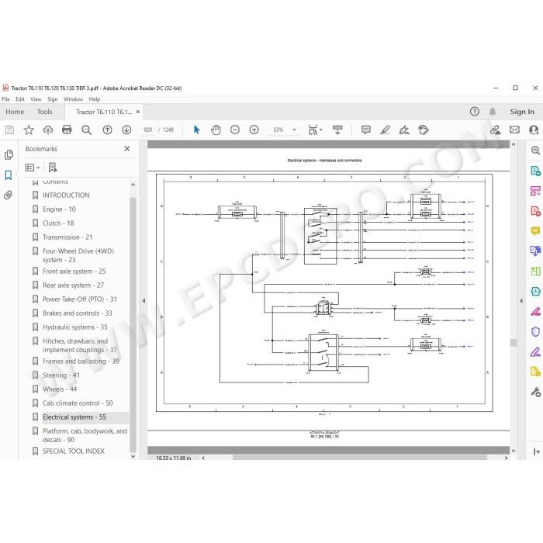Open Clutch - 18 bookmark
This screenshot has width=543, height=543.
[58, 223]
